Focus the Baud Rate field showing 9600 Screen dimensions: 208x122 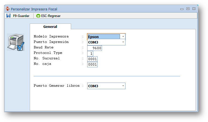click(x=95, y=48)
